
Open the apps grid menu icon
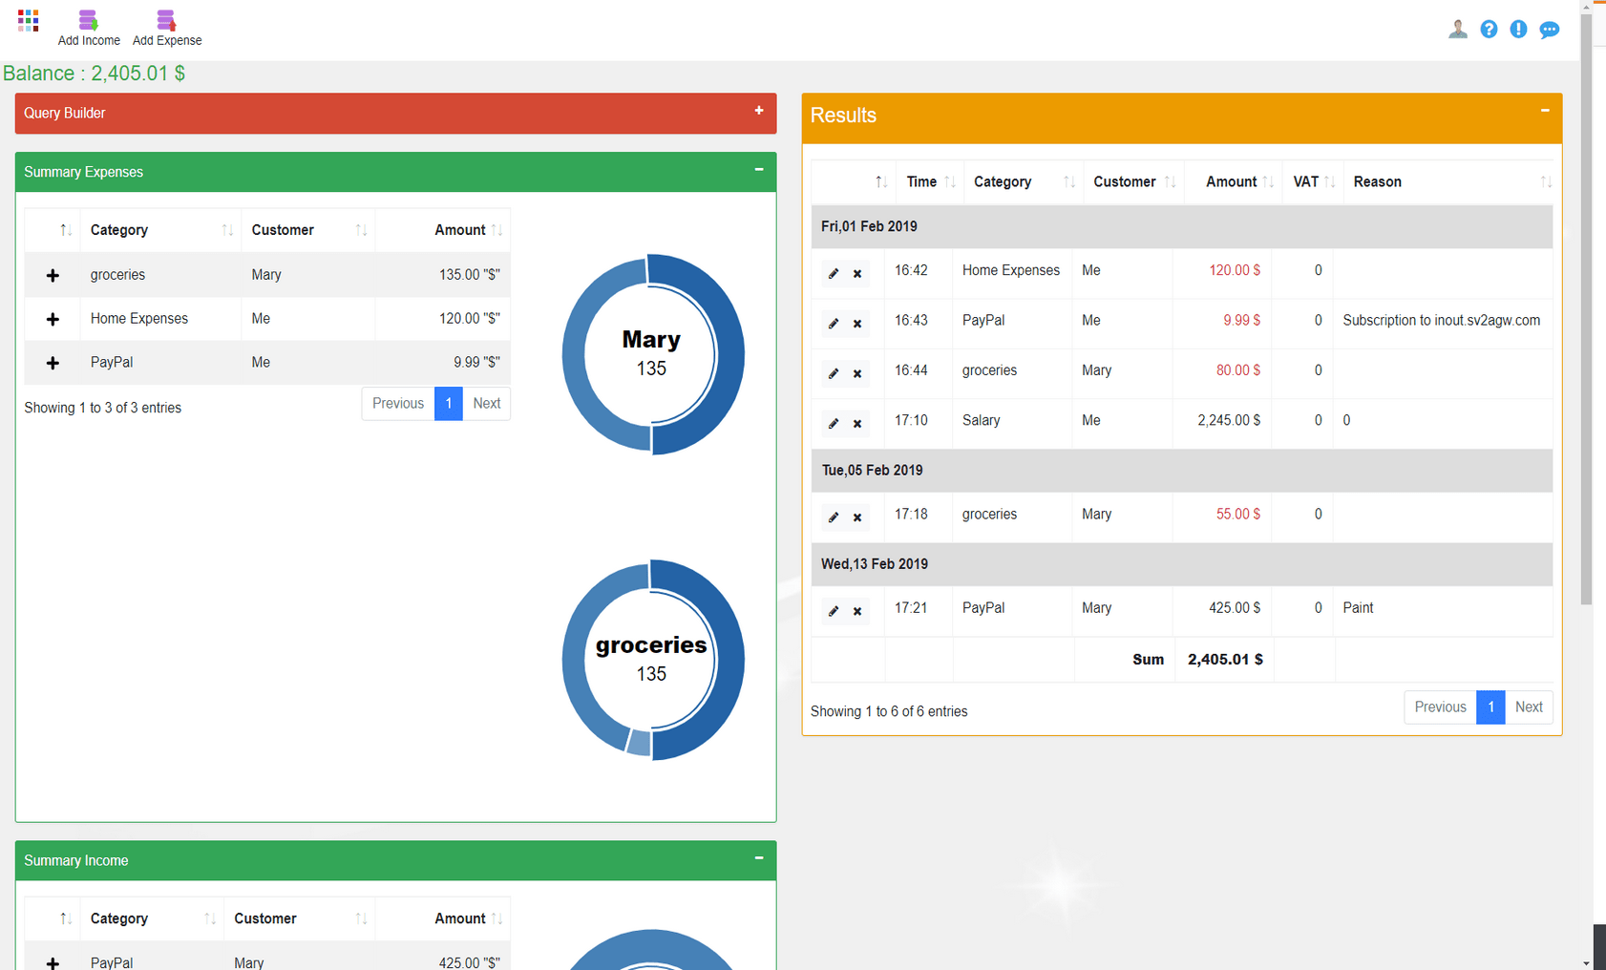click(x=28, y=20)
